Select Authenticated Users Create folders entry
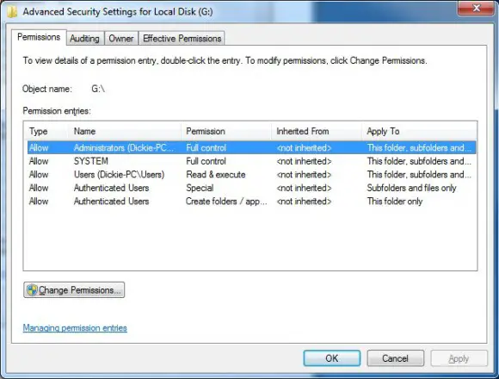 [251, 202]
